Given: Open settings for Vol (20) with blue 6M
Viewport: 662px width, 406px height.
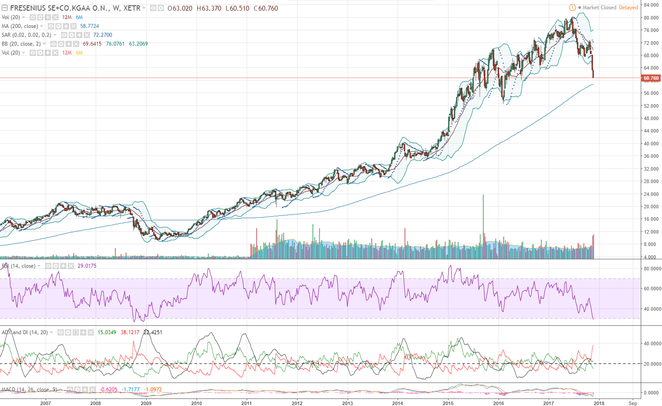Looking at the screenshot, I should click(x=40, y=17).
